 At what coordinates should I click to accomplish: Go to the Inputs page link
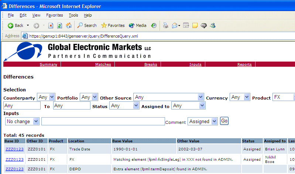[195, 64]
